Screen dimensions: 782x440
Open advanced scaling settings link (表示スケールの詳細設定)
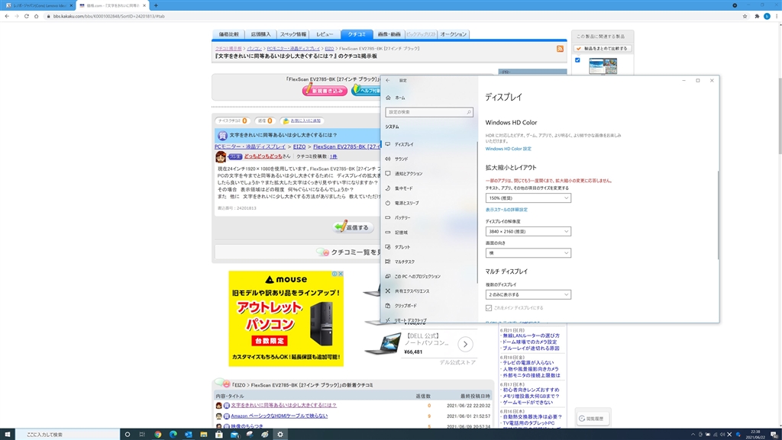pos(506,210)
